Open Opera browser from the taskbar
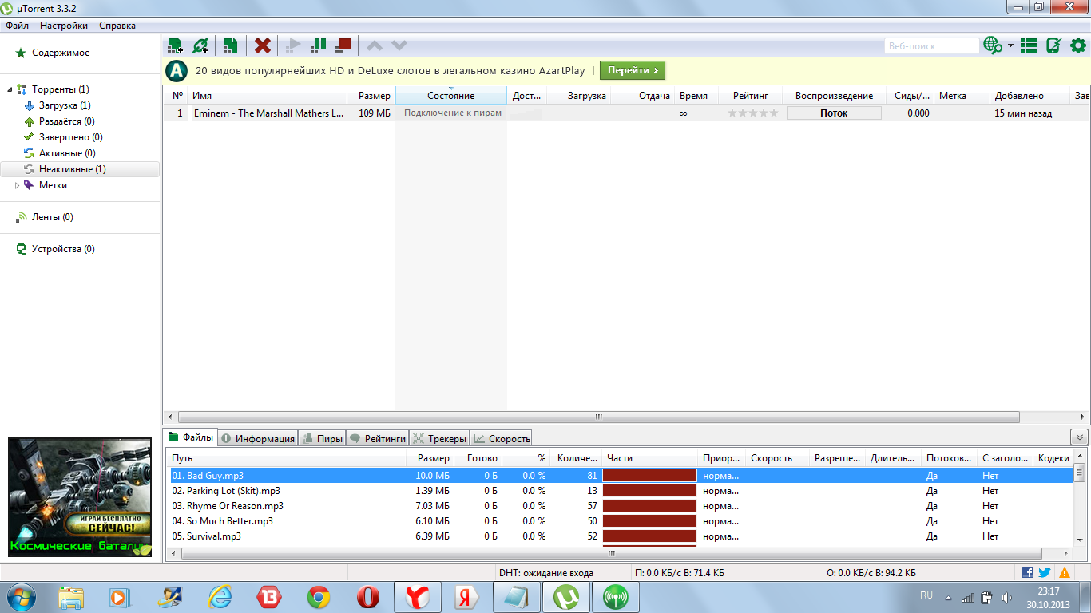The height and width of the screenshot is (613, 1091). click(x=368, y=597)
